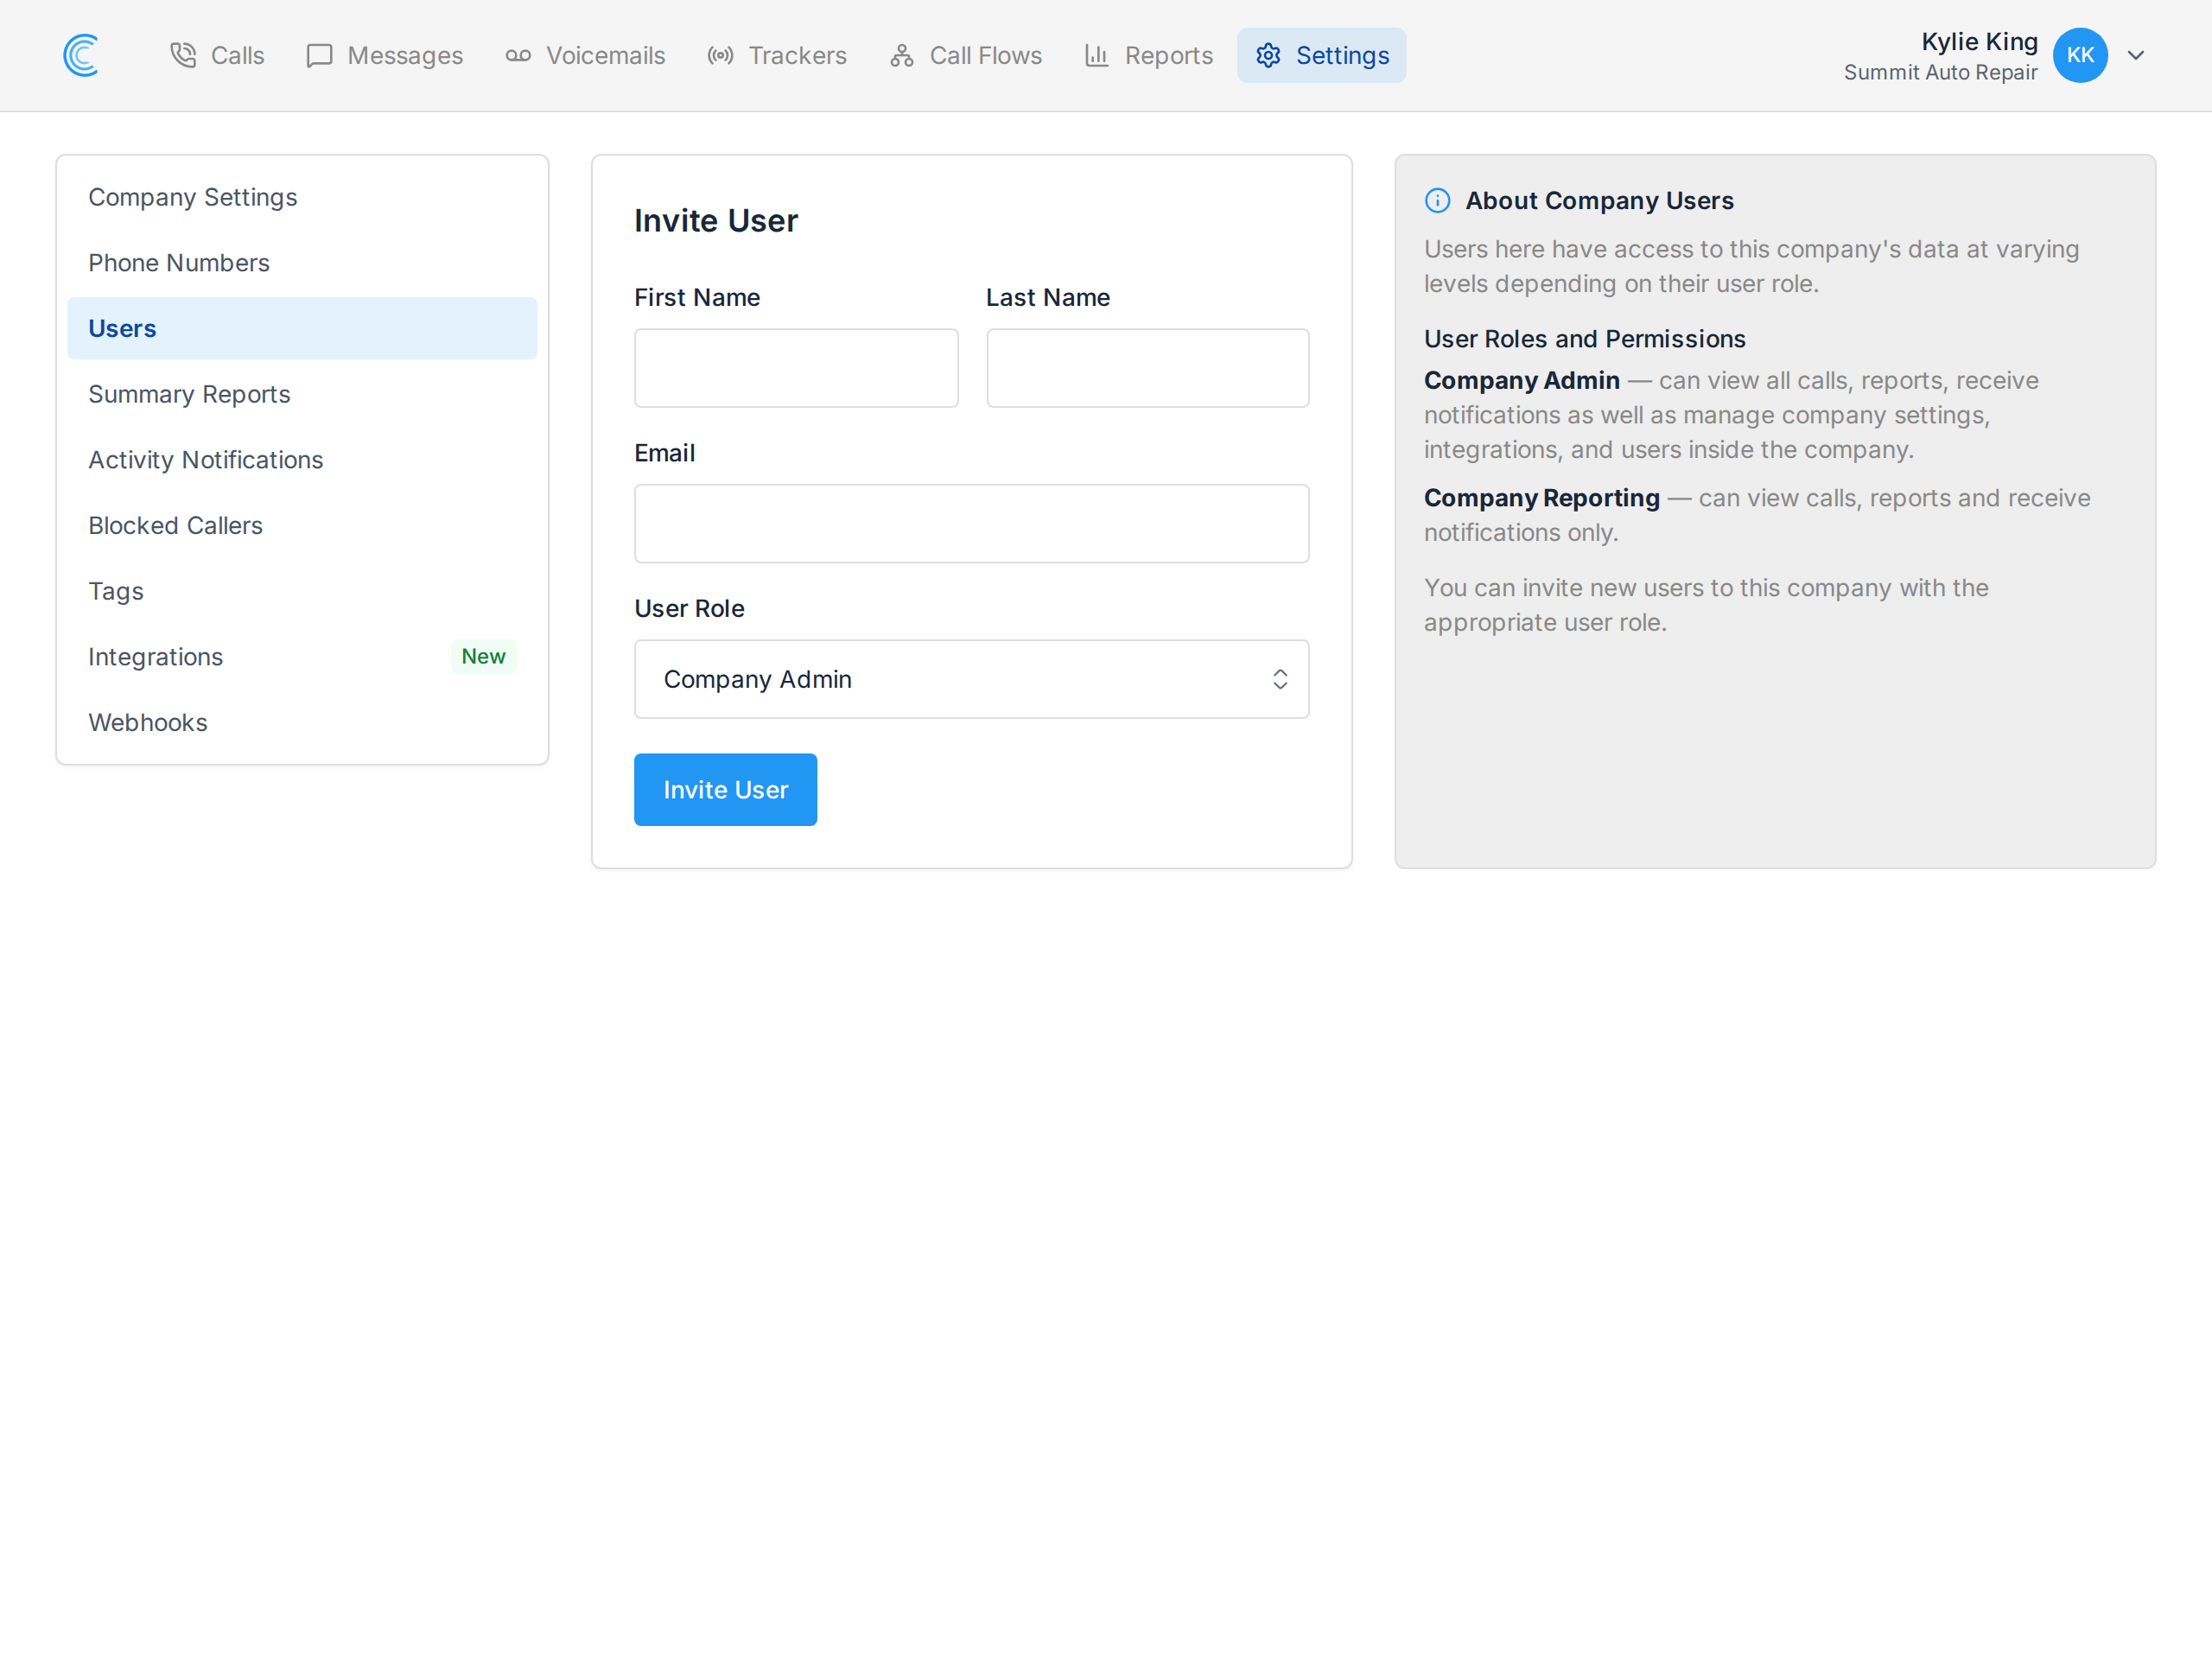Click the Call Flows diagram icon
The height and width of the screenshot is (1659, 2212).
[902, 55]
